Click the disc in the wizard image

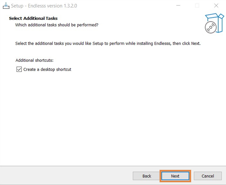210,28
